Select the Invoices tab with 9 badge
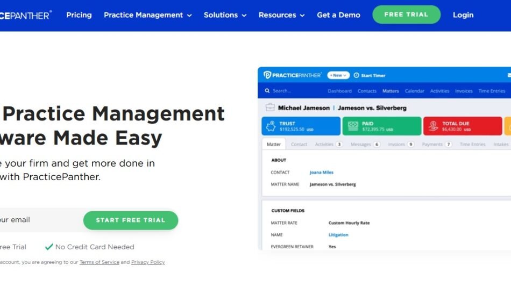This screenshot has height=287, width=511. coord(401,144)
